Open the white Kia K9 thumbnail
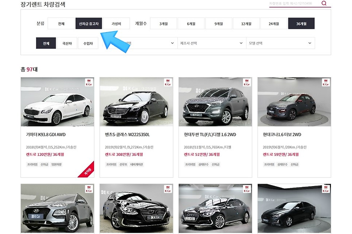This screenshot has height=234, width=352. click(x=58, y=102)
